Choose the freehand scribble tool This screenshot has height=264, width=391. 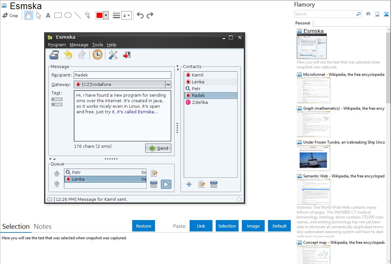point(87,15)
